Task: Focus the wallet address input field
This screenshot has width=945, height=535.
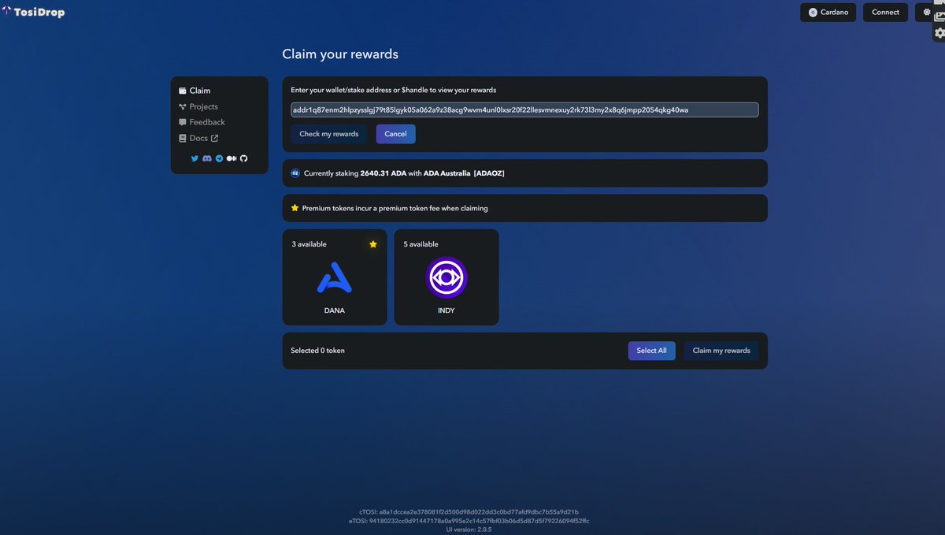Action: point(524,110)
